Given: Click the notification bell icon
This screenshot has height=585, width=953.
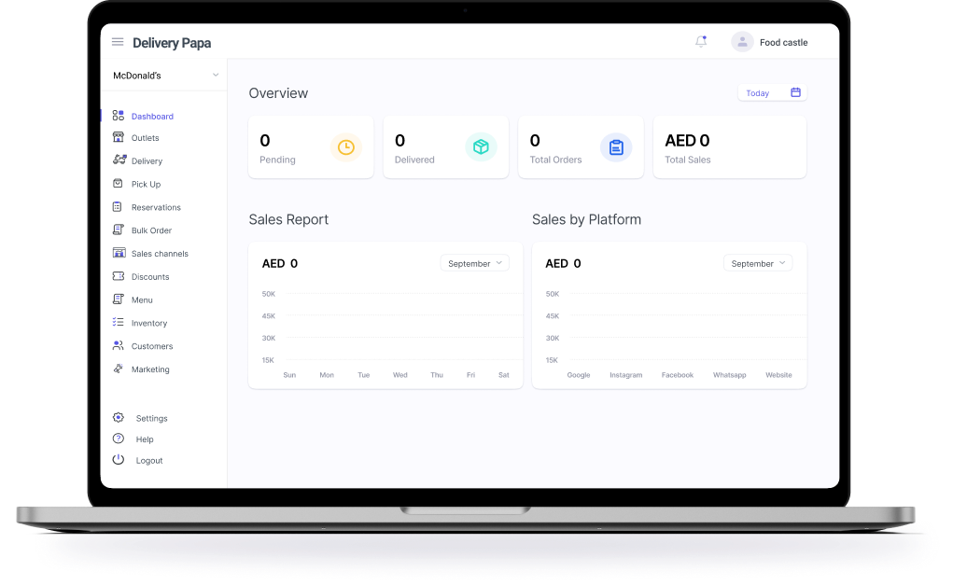Looking at the screenshot, I should coord(701,41).
